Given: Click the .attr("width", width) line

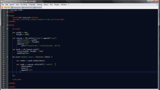Looking at the screenshot, I should pos(27,40).
